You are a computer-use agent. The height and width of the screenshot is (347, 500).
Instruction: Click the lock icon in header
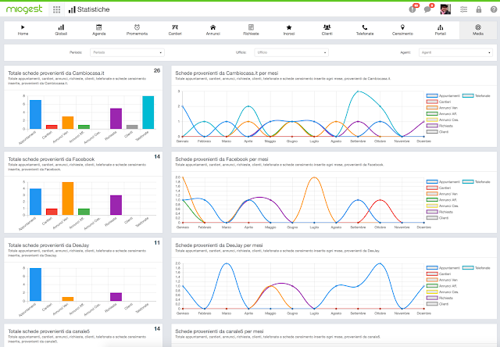[479, 9]
